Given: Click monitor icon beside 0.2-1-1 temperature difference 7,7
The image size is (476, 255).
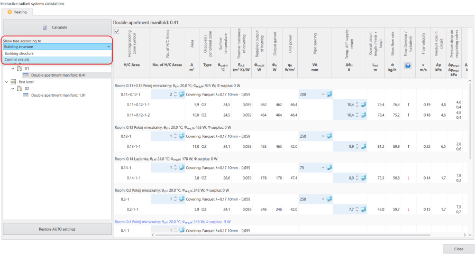Looking at the screenshot, I should (363, 209).
